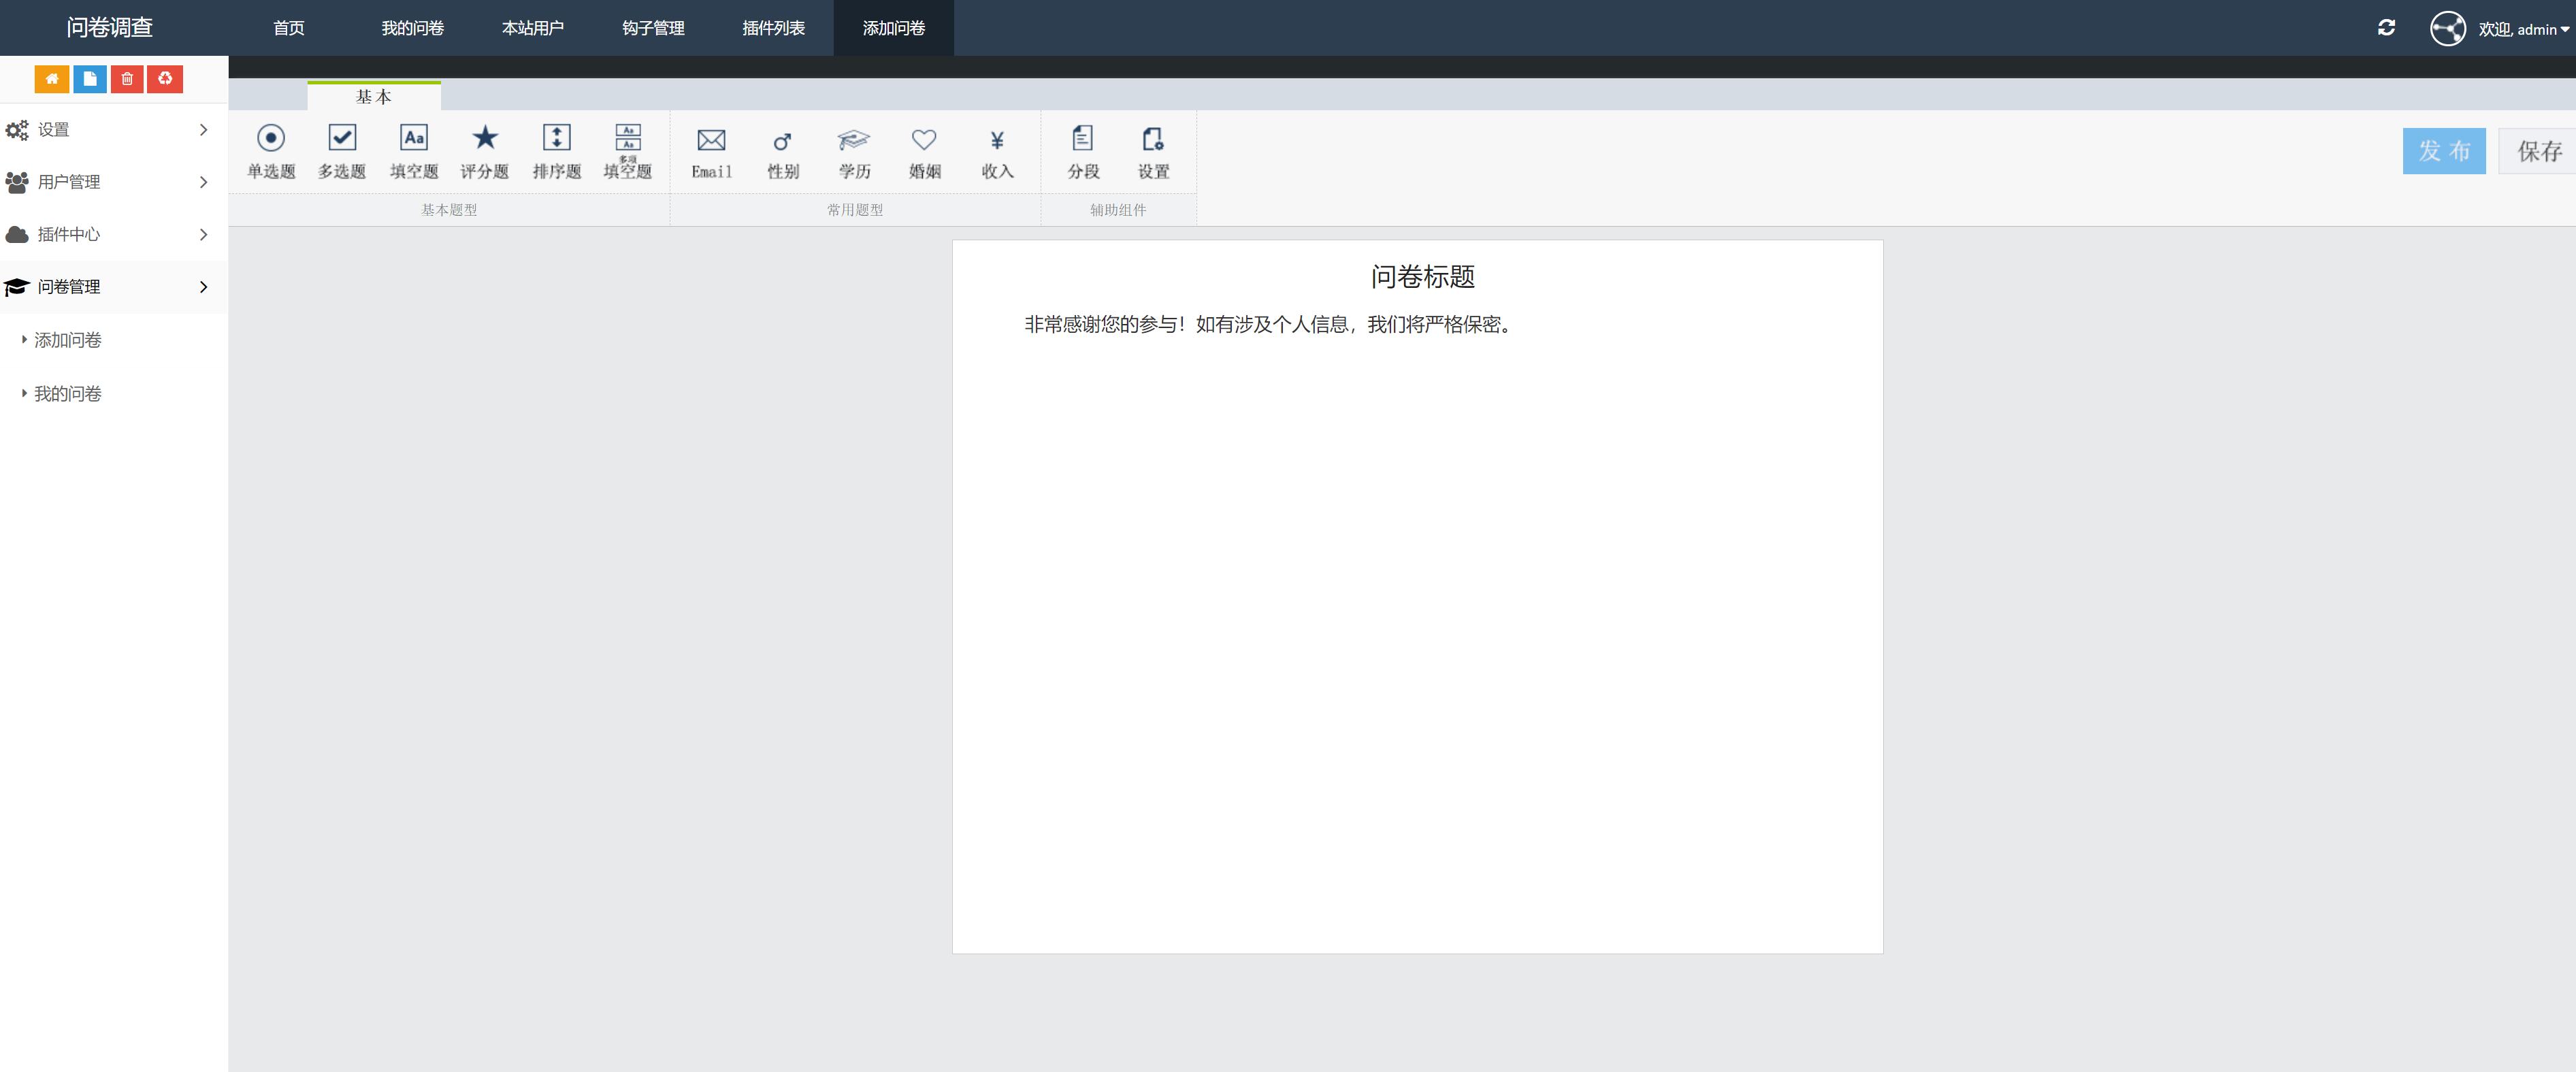Click the red trash shortcut button
This screenshot has height=1072, width=2576.
(127, 79)
